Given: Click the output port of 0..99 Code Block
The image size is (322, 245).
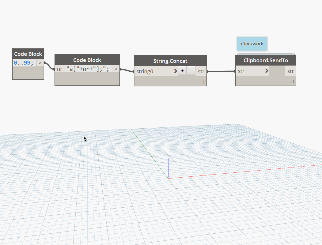Looking at the screenshot, I should 40,63.
